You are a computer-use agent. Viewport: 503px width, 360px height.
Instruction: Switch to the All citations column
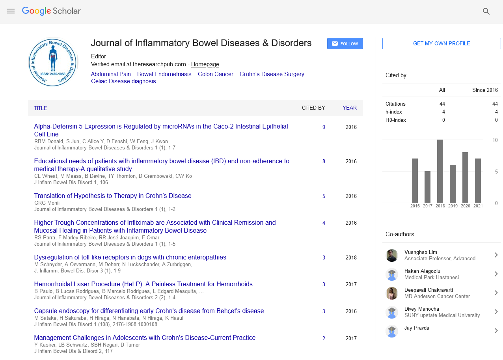point(442,90)
